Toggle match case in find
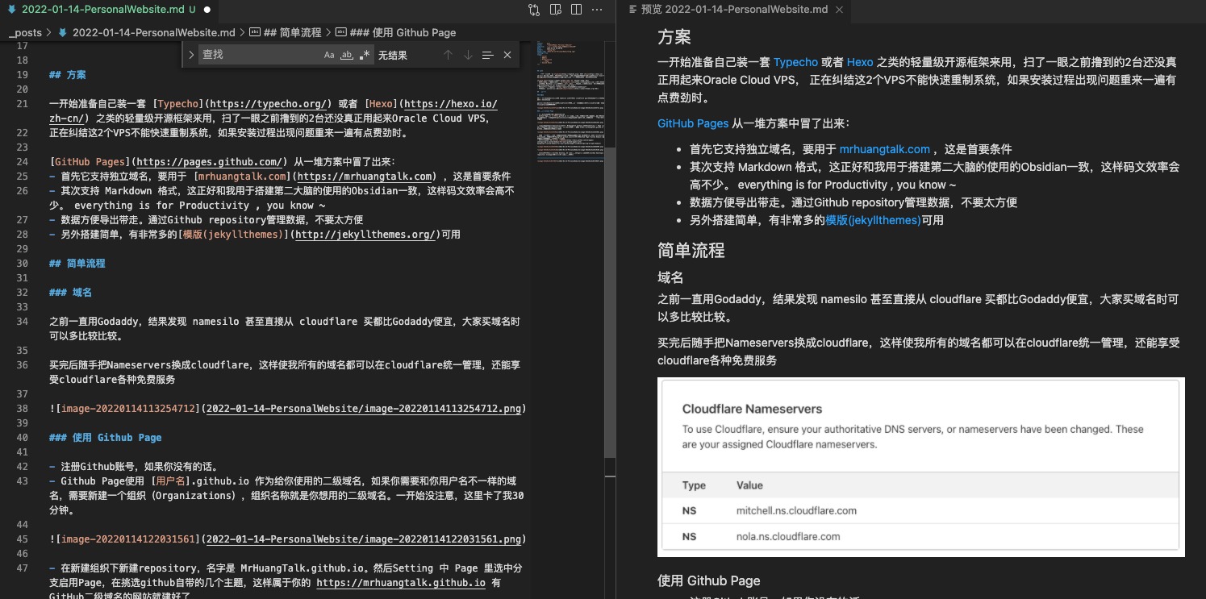 328,55
